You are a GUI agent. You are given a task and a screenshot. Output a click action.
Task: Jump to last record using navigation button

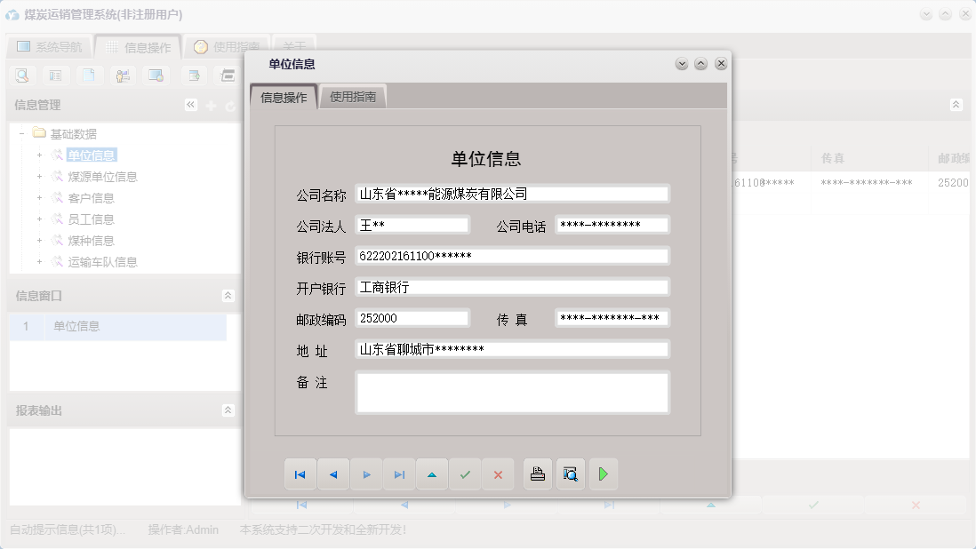[399, 473]
